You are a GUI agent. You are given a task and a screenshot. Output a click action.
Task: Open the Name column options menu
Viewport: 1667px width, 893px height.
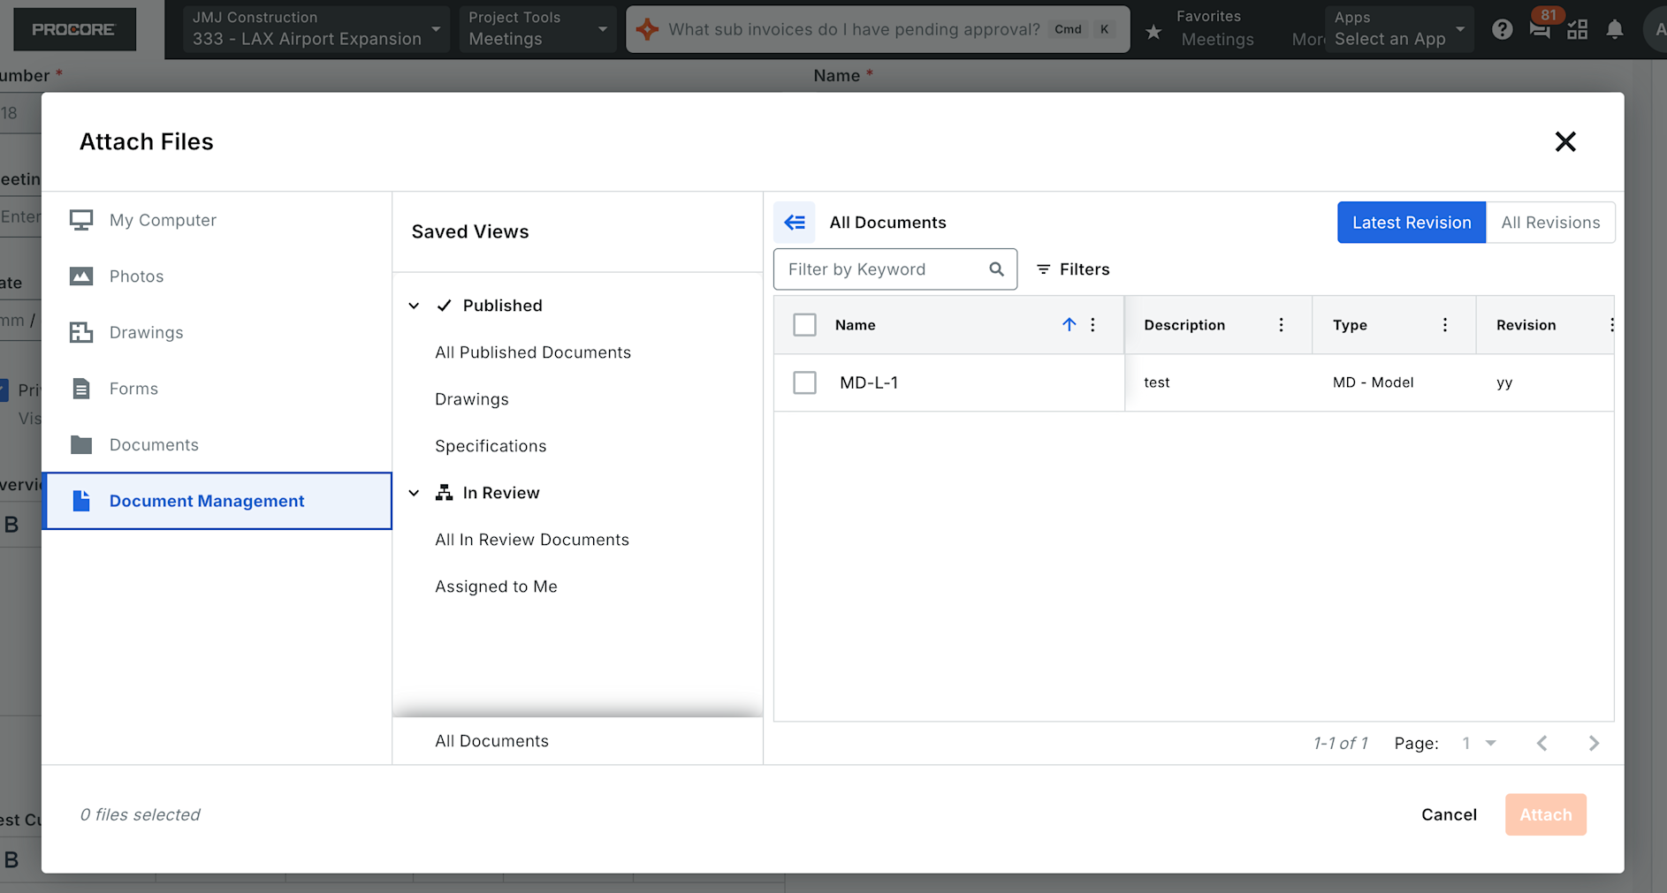[x=1093, y=325]
